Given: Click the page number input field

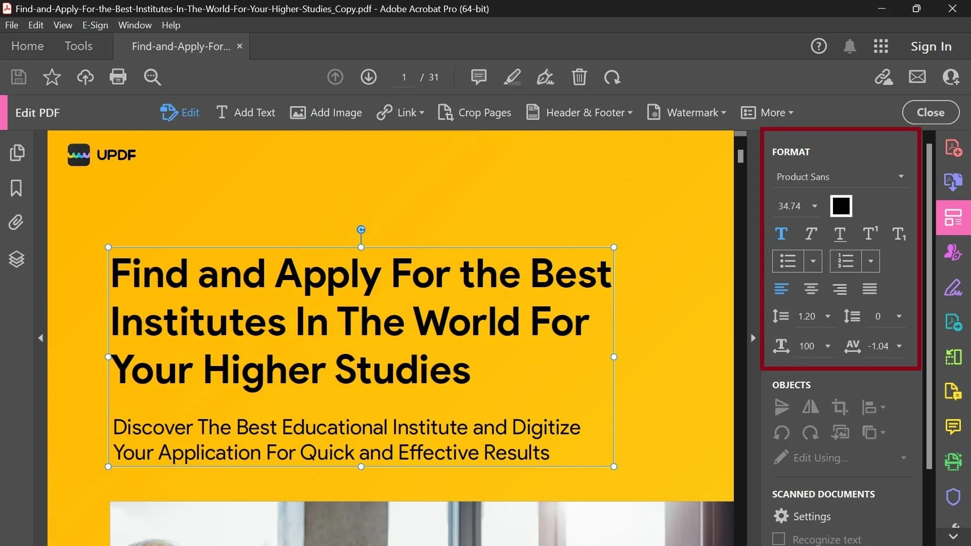Looking at the screenshot, I should (404, 77).
